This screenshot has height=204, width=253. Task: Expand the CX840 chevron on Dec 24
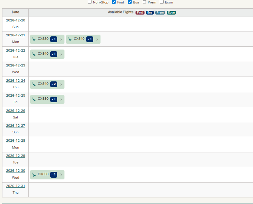[61, 84]
